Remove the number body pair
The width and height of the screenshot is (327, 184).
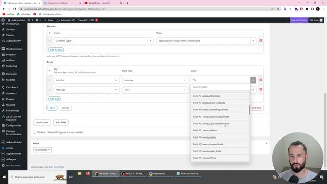coord(261,80)
